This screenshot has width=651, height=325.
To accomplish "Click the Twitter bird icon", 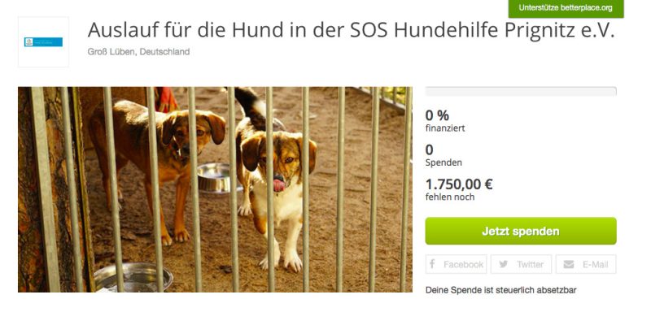I will [x=503, y=264].
